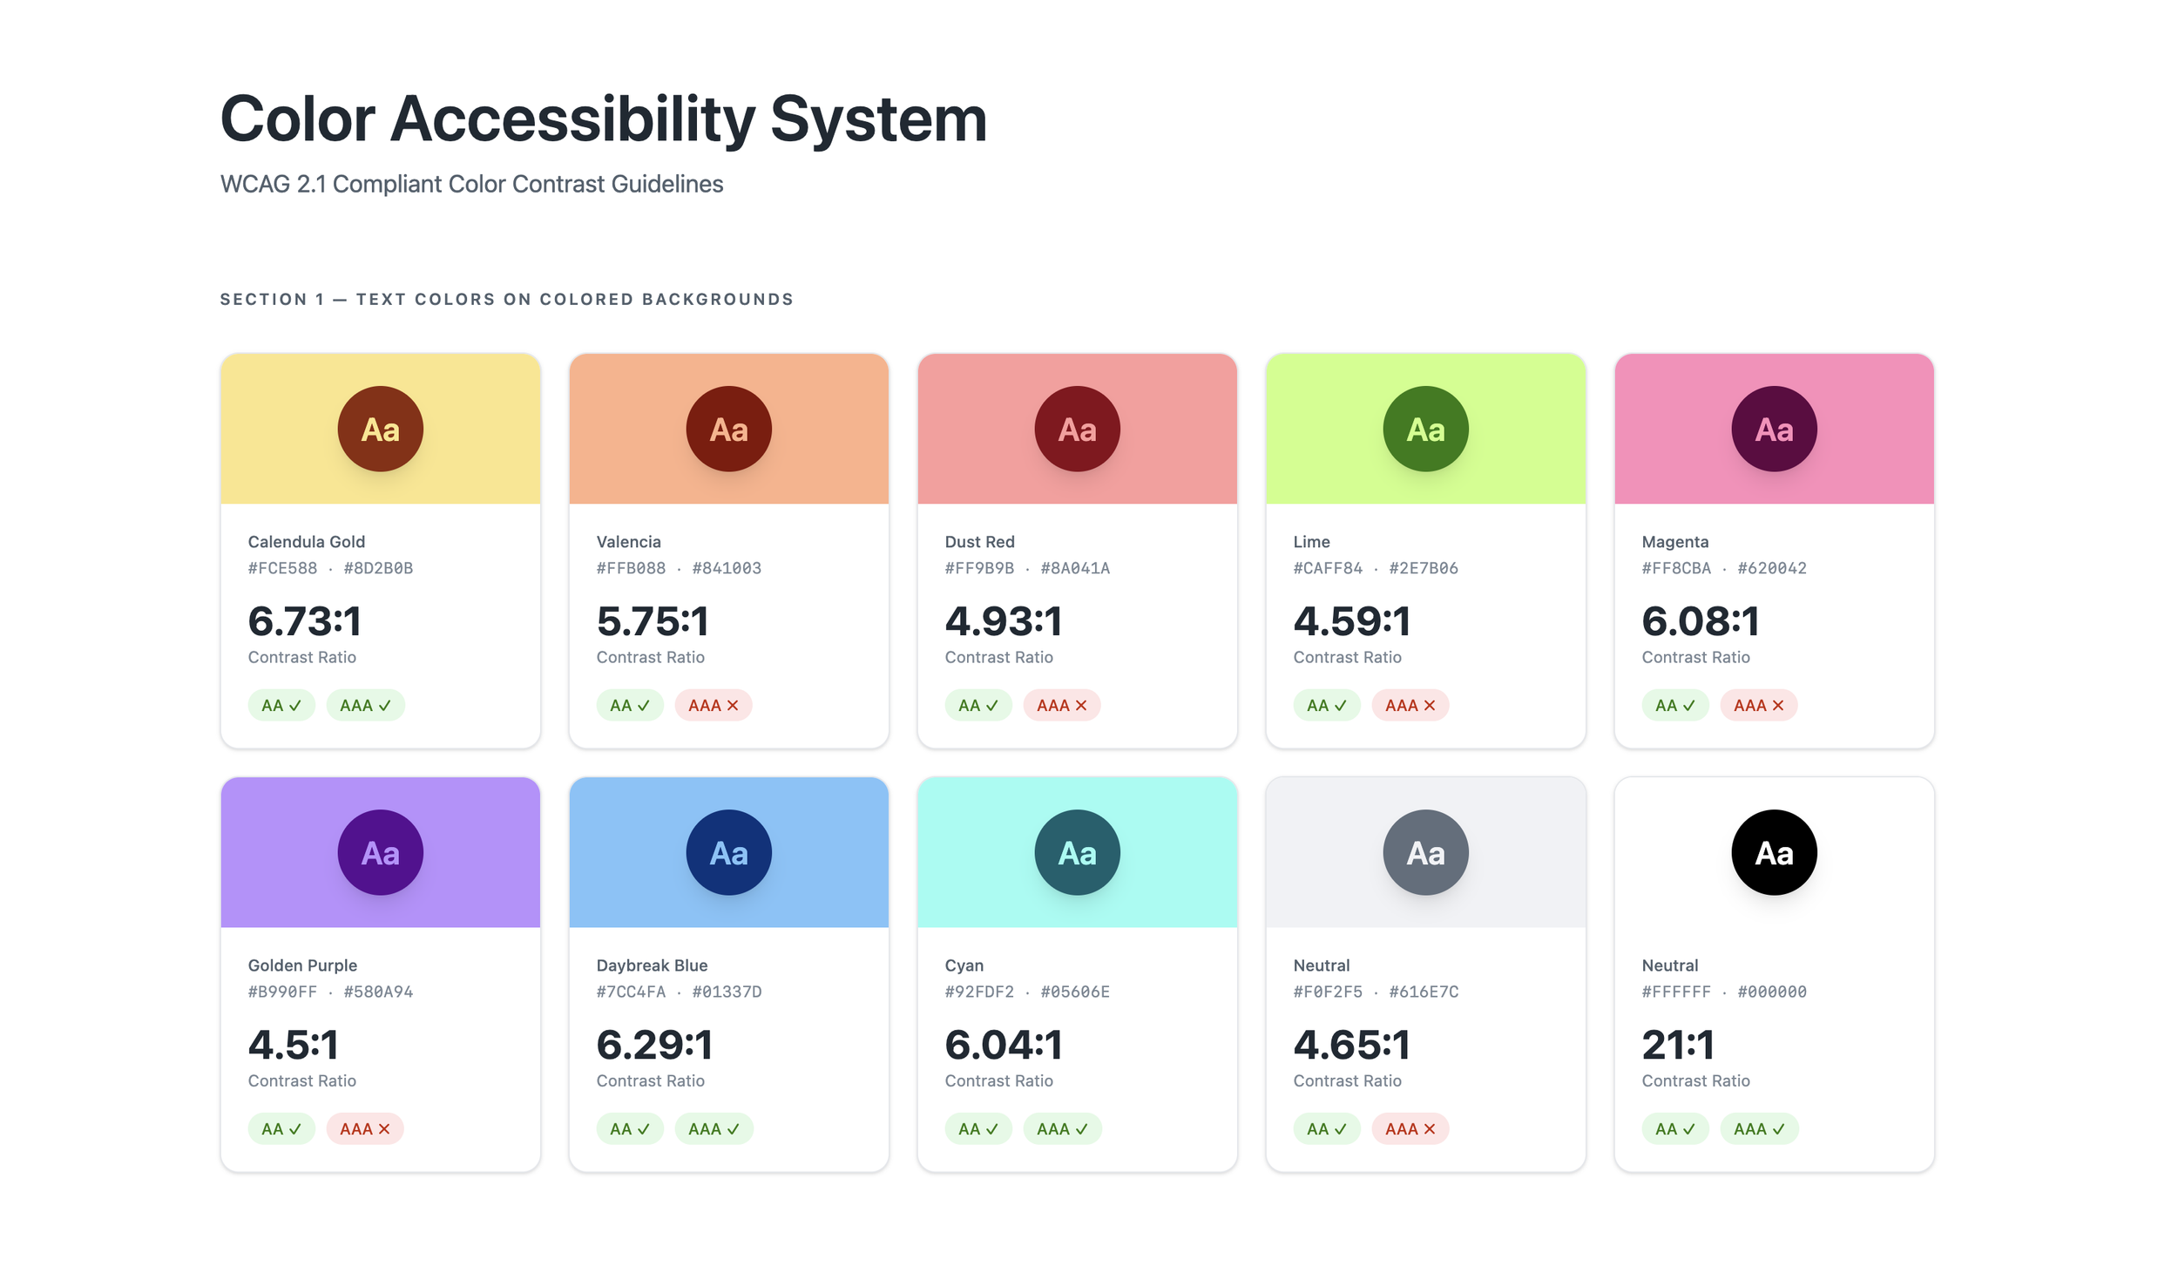Click the 21:1 contrast ratio value
The height and width of the screenshot is (1280, 2178).
[x=1677, y=1045]
